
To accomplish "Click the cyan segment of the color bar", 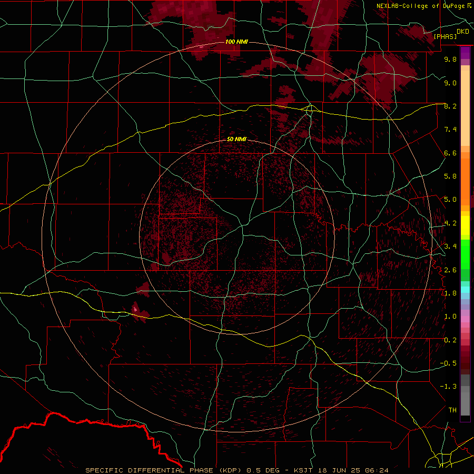I will pos(465,290).
